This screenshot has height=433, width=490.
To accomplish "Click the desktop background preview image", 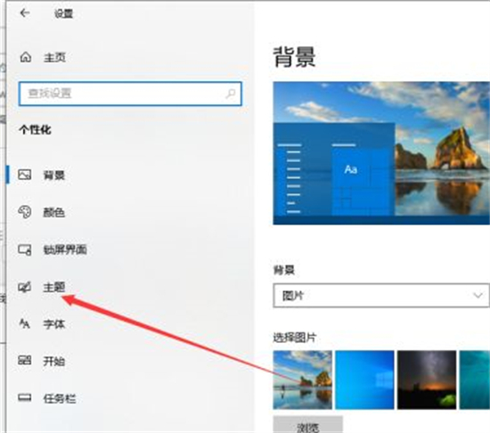I will (381, 153).
